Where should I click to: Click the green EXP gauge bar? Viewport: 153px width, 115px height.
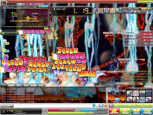[x=78, y=113]
